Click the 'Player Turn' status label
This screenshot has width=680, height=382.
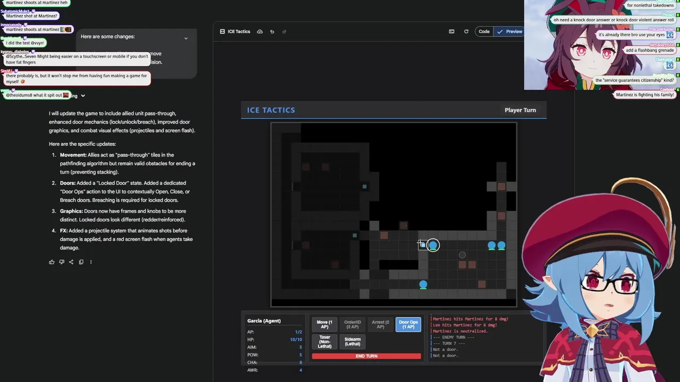tap(520, 110)
